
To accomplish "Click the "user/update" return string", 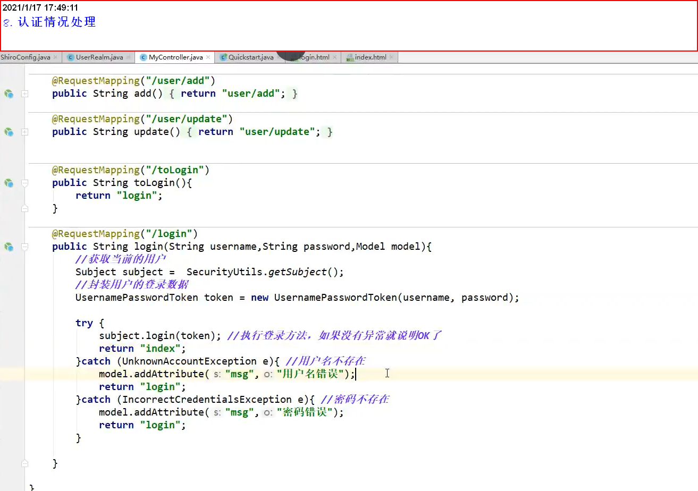I will [x=277, y=132].
